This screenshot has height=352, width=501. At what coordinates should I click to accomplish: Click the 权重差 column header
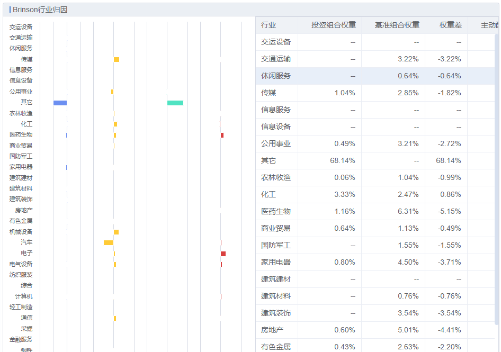[450, 25]
